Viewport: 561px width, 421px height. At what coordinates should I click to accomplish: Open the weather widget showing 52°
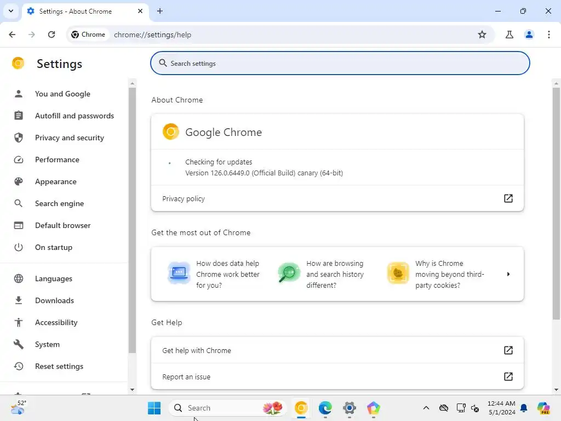[18, 408]
